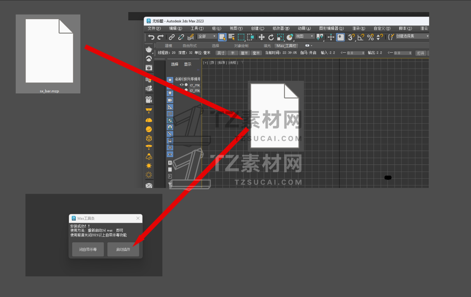Open the 编辑(E) menu
Viewport: 471px width, 297px height.
(x=176, y=28)
